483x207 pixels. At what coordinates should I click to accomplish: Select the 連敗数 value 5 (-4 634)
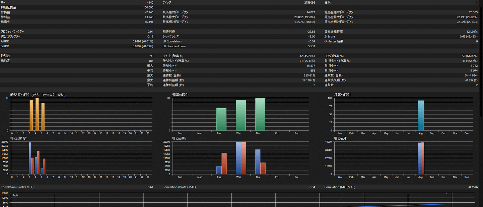(x=471, y=75)
